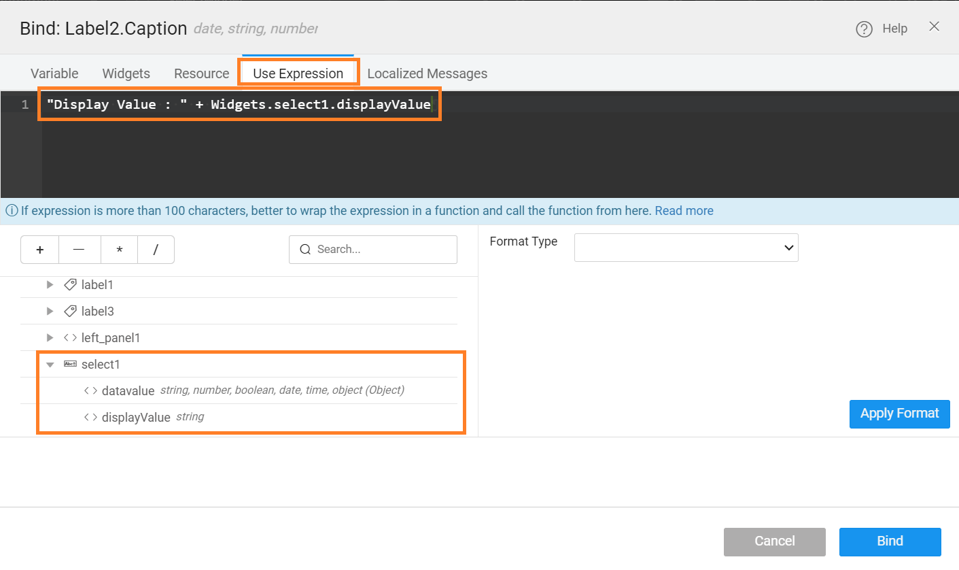Viewport: 959px width, 570px height.
Task: Click the division operator icon
Action: coord(156,250)
